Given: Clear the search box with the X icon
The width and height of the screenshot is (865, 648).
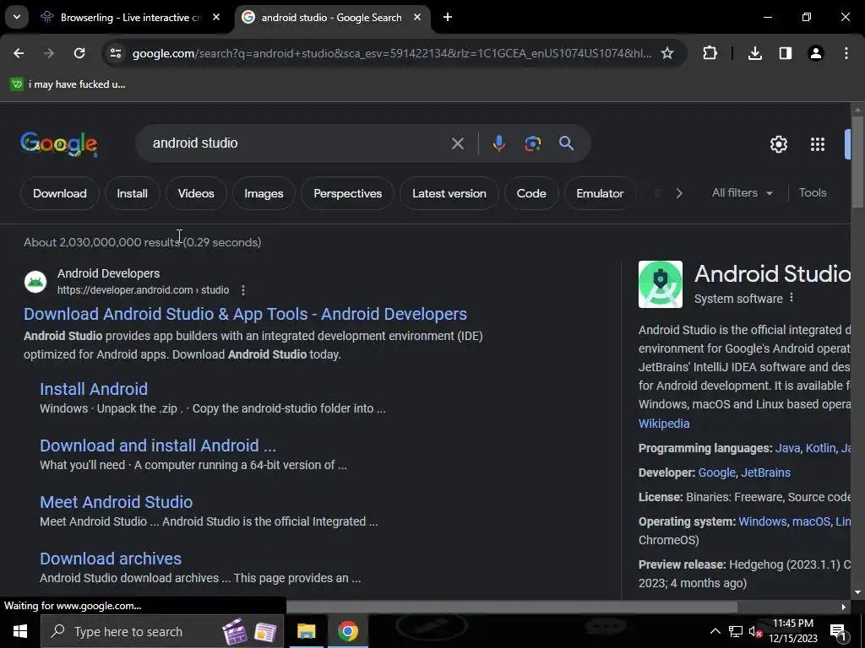Looking at the screenshot, I should [457, 143].
